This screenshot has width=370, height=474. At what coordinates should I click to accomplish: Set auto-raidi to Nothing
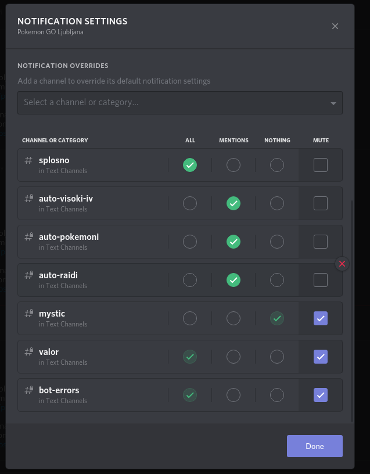tap(277, 280)
